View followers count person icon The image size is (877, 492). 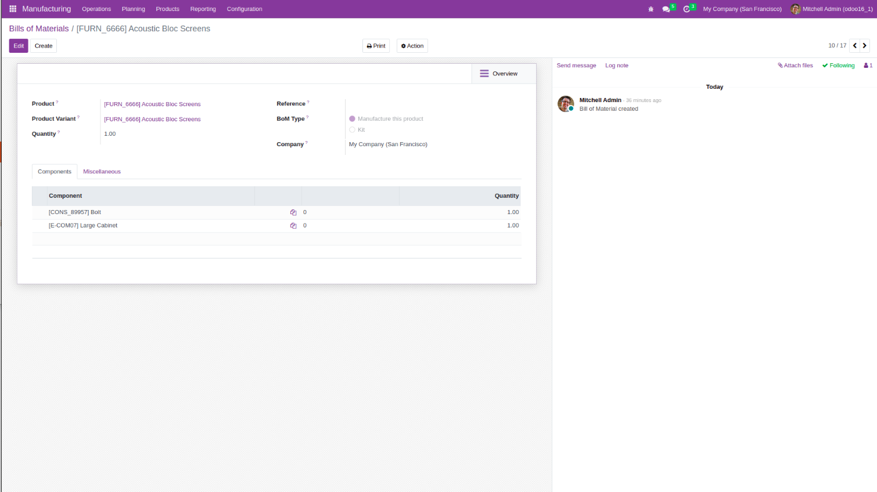[x=868, y=66]
